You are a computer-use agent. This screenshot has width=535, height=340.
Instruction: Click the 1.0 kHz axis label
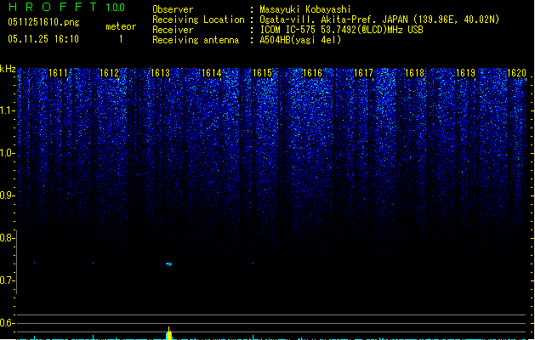pos(7,153)
